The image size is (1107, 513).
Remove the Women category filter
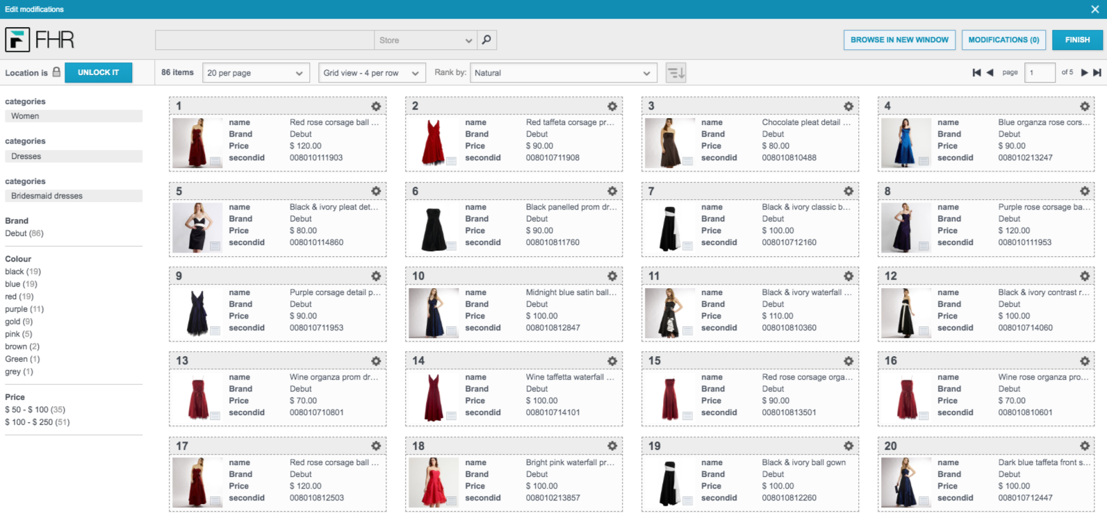click(x=74, y=116)
